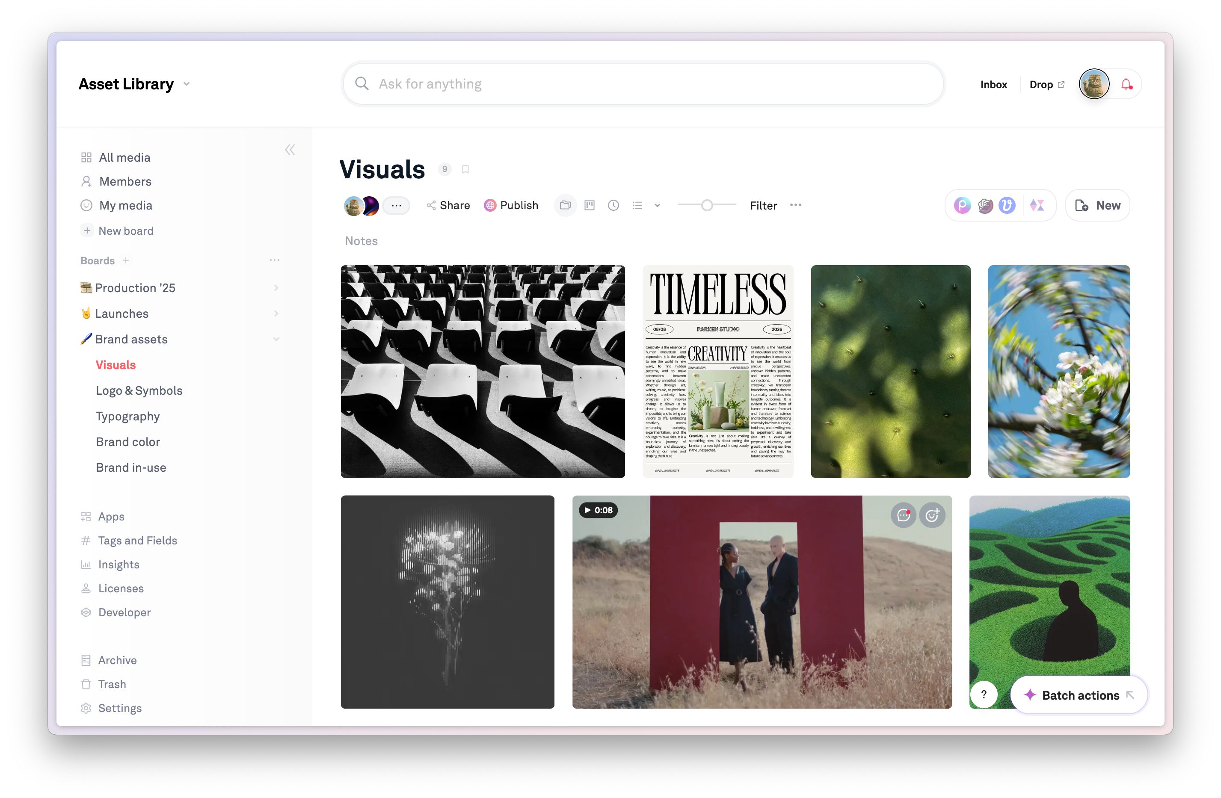Open the question mark help button
Image resolution: width=1221 pixels, height=798 pixels.
click(984, 695)
